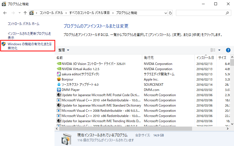Click the vertical scrollbar down arrow
The height and width of the screenshot is (146, 234).
pos(232,124)
